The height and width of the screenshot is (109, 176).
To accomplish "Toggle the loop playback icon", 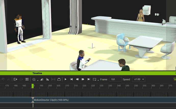I will [95, 79].
